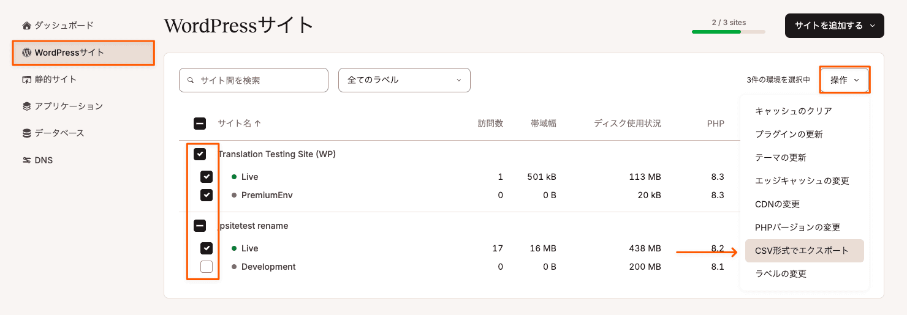
Task: Sort by 訪問数 column header
Action: pos(490,124)
